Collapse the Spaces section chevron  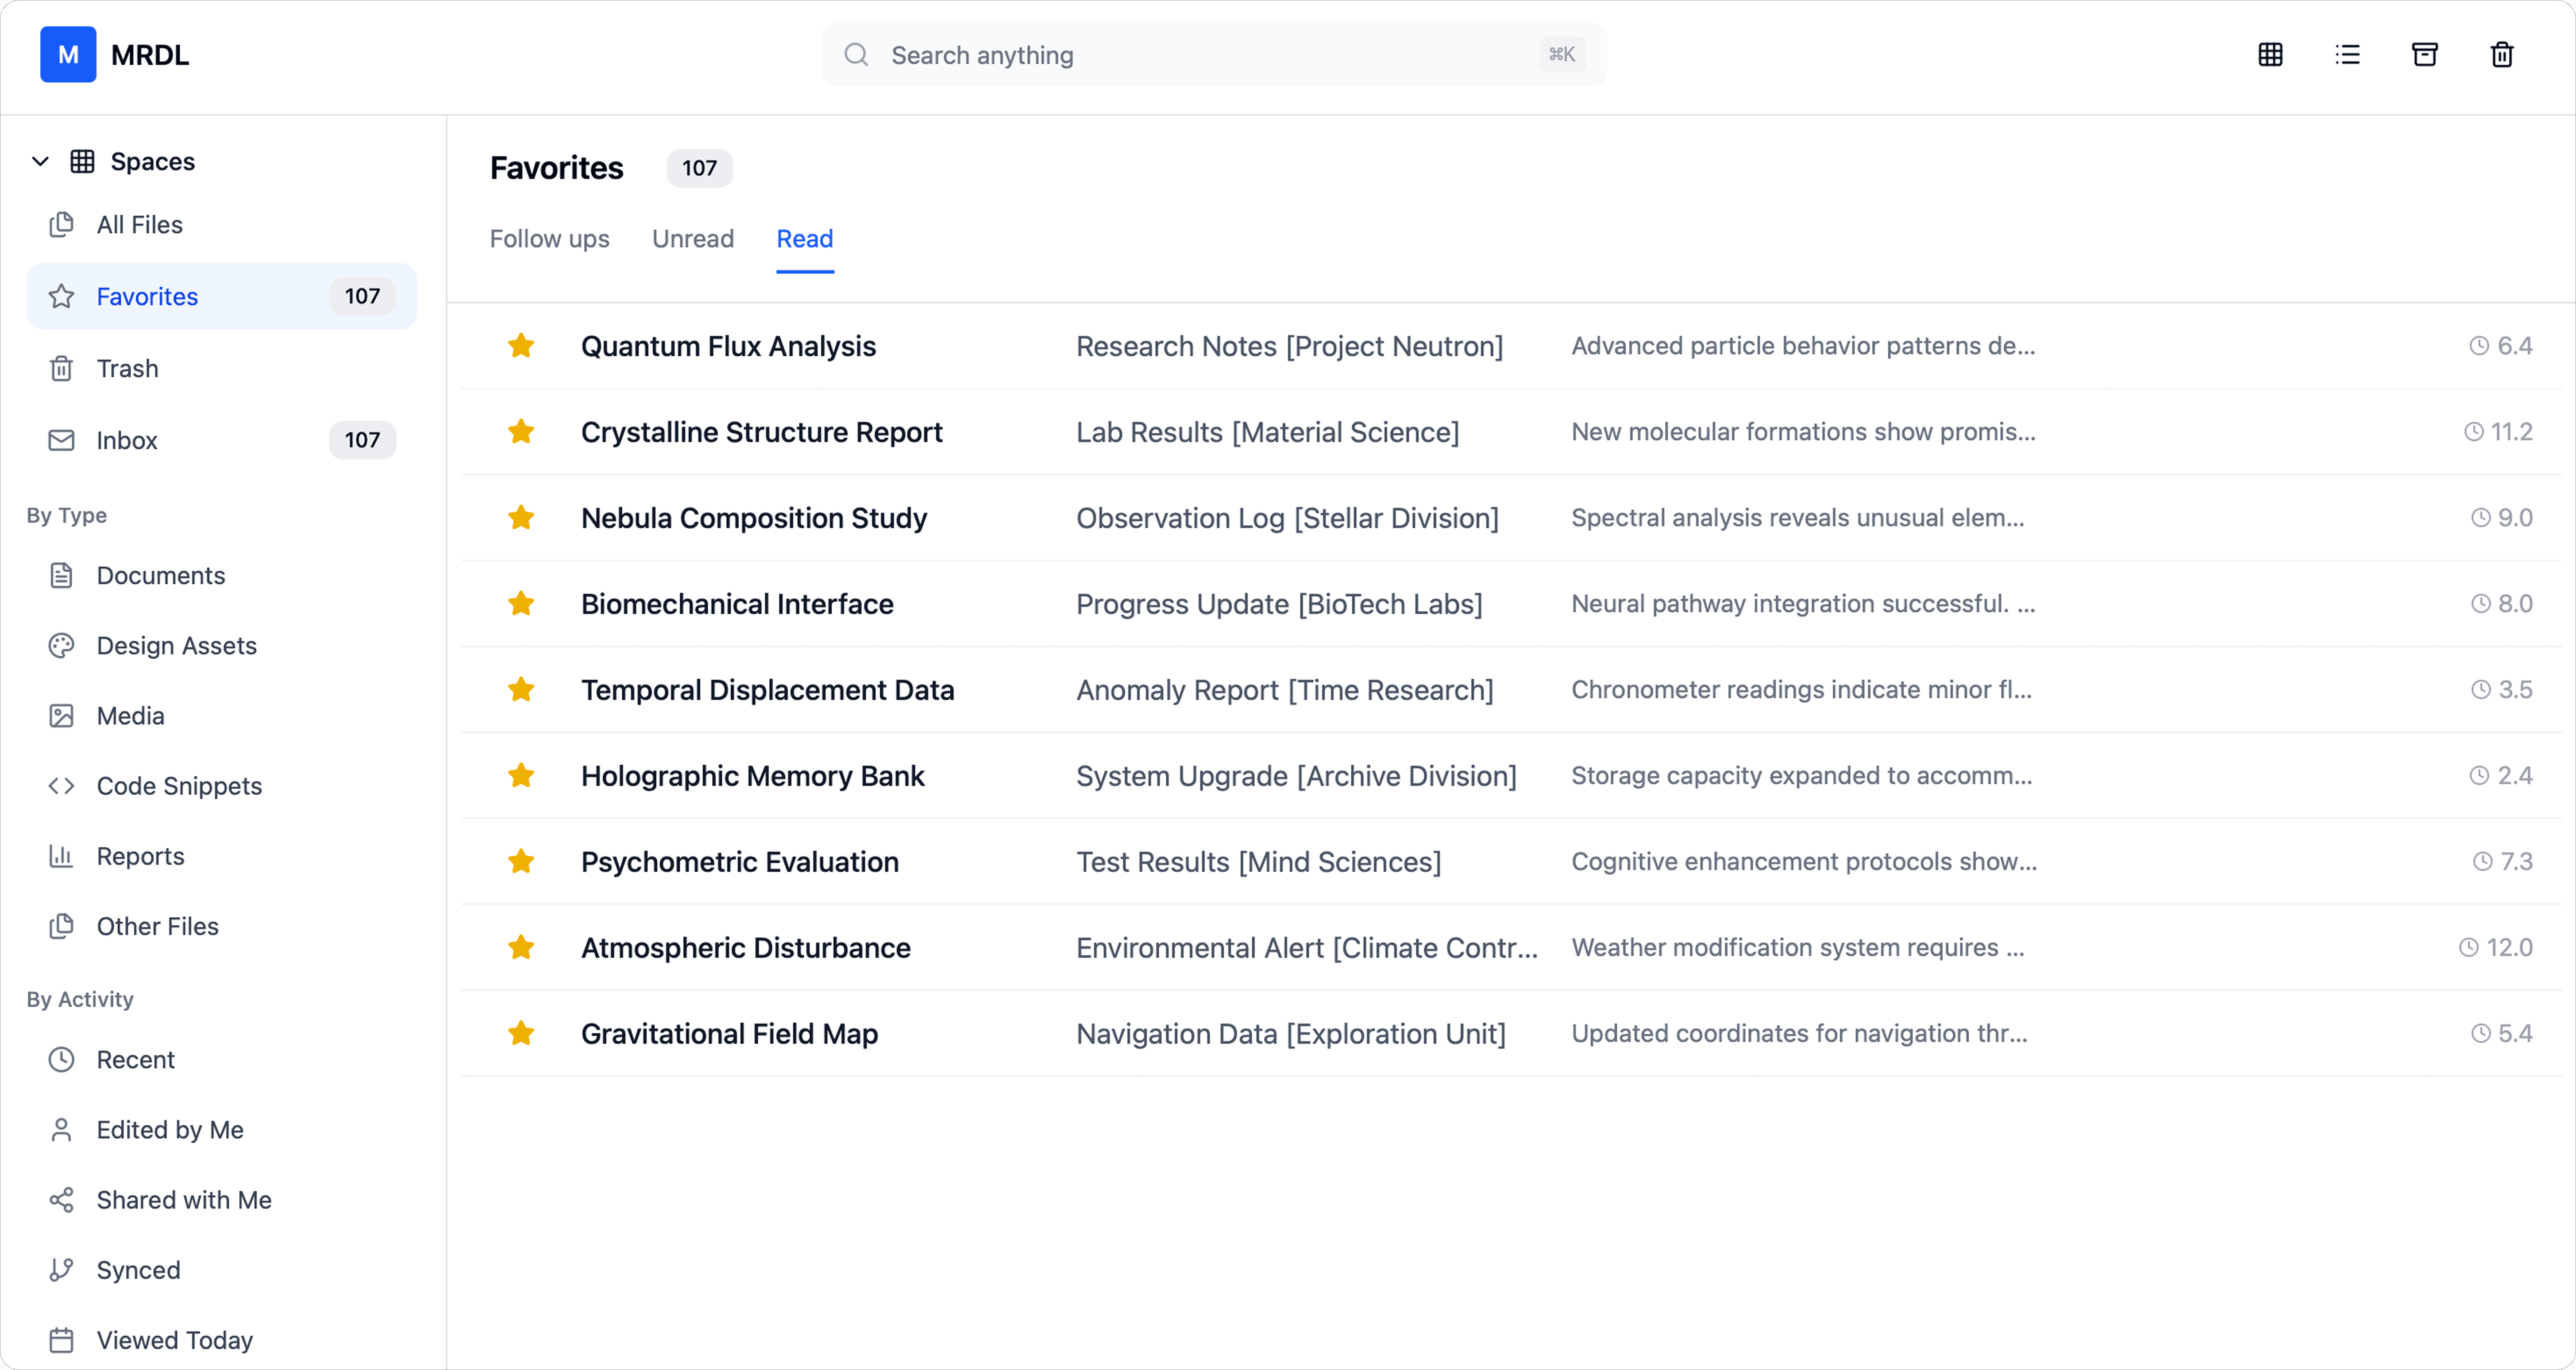[40, 162]
